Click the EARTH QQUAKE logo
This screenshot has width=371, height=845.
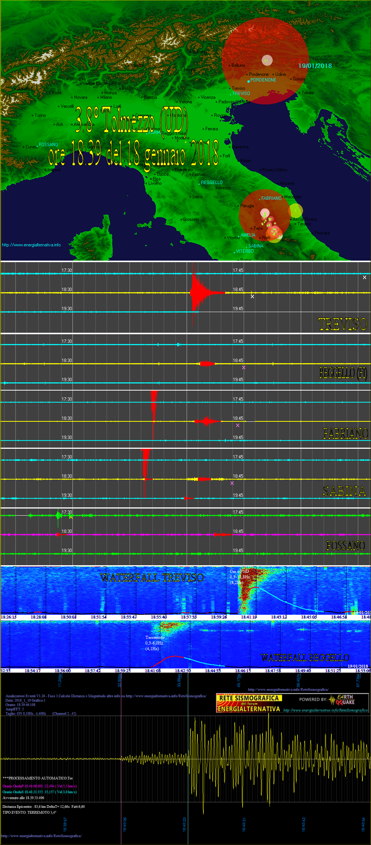click(x=342, y=700)
